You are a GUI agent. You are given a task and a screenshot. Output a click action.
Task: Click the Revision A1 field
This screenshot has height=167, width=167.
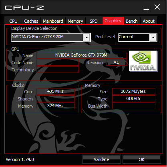point(117,62)
